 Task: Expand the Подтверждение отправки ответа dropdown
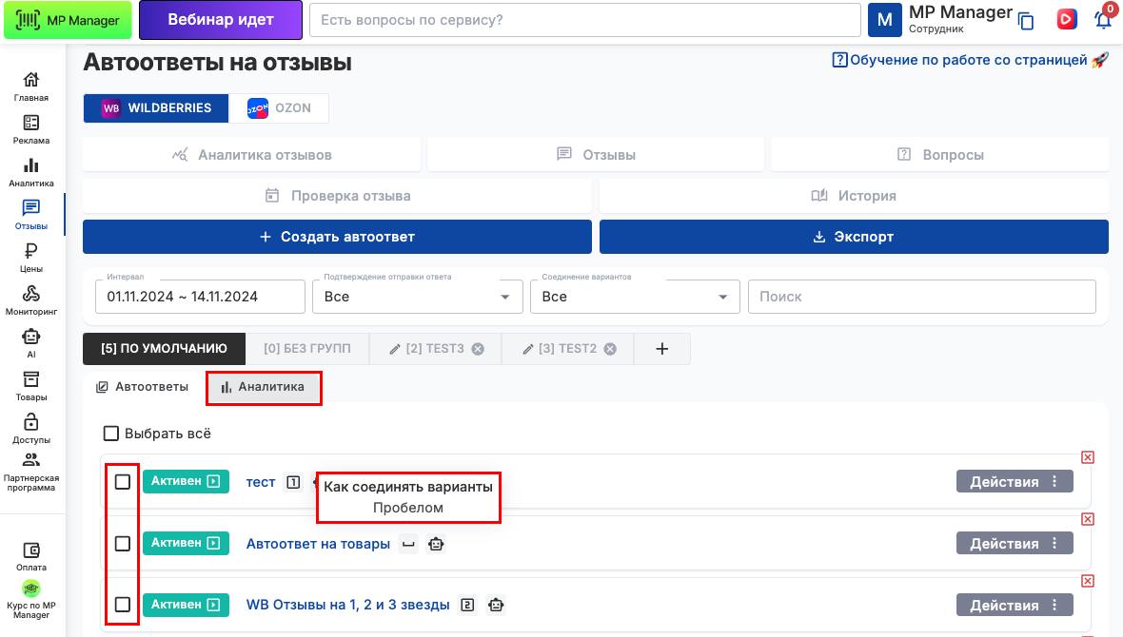point(417,297)
